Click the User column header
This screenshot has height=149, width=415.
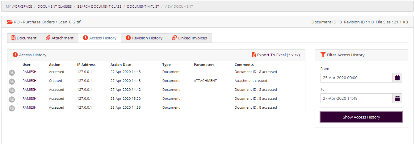click(x=27, y=65)
